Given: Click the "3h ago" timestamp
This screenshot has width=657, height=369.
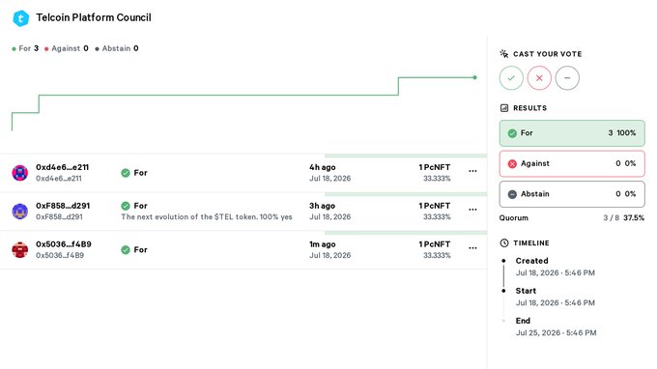Looking at the screenshot, I should coord(322,206).
